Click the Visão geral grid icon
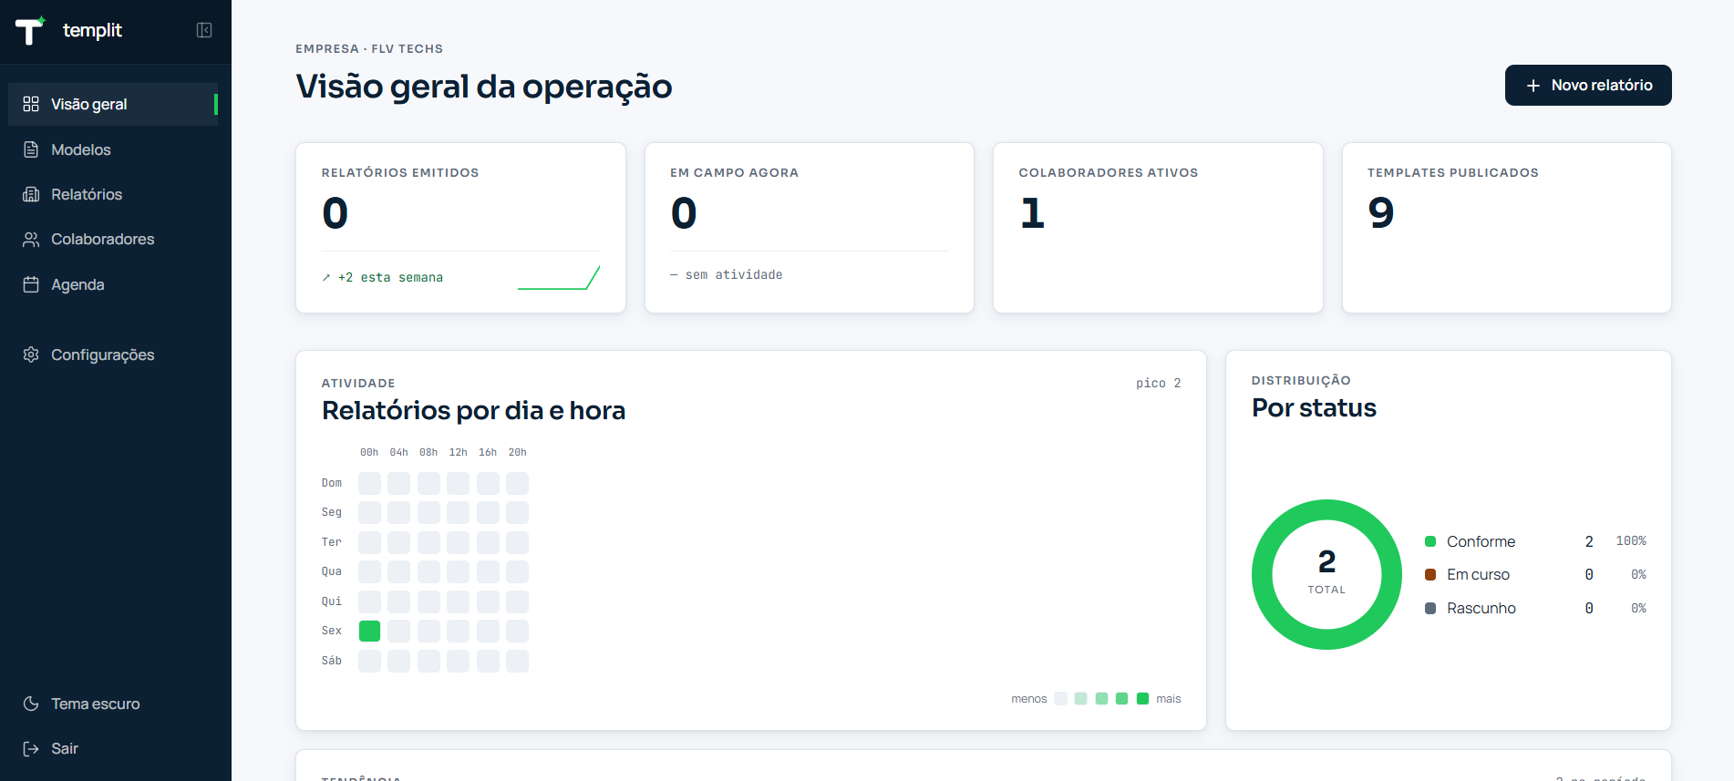Screen dimensions: 1734x781 click(31, 104)
